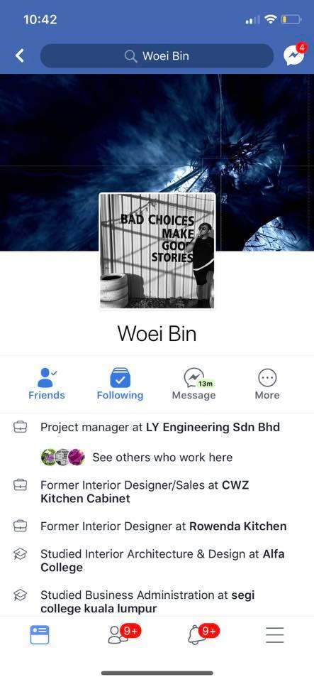Open Rowenda Kitchen page link
This screenshot has width=314, height=682.
tap(237, 526)
